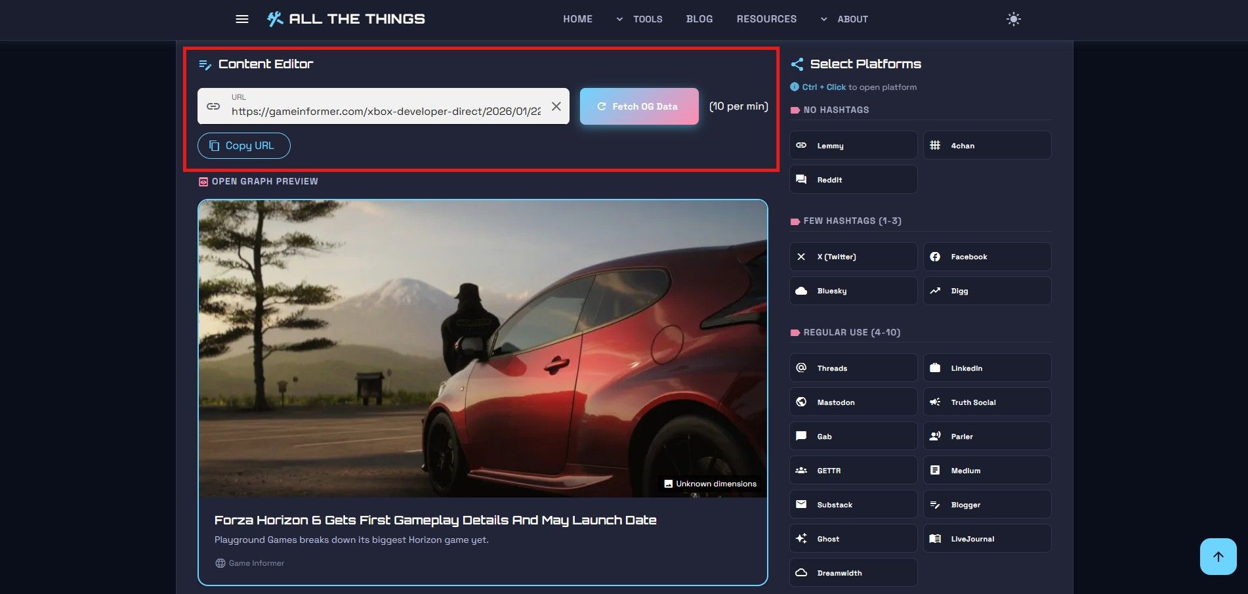This screenshot has height=594, width=1248.
Task: Select the Threads platform icon
Action: (x=801, y=368)
